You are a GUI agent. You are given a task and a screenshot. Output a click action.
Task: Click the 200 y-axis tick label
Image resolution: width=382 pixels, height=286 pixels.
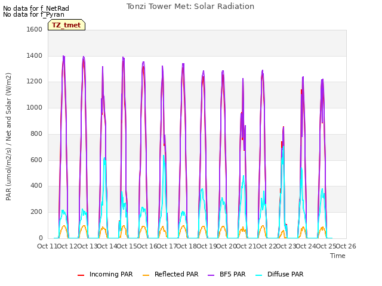coord(36,212)
